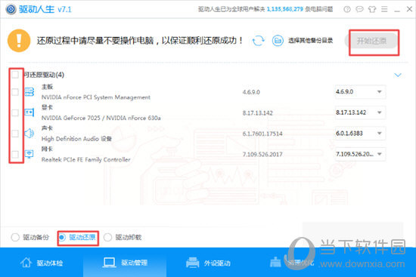The width and height of the screenshot is (416, 277).
Task: Check the NVIDIA GeForce 7025 checkbox
Action: pyautogui.click(x=15, y=112)
